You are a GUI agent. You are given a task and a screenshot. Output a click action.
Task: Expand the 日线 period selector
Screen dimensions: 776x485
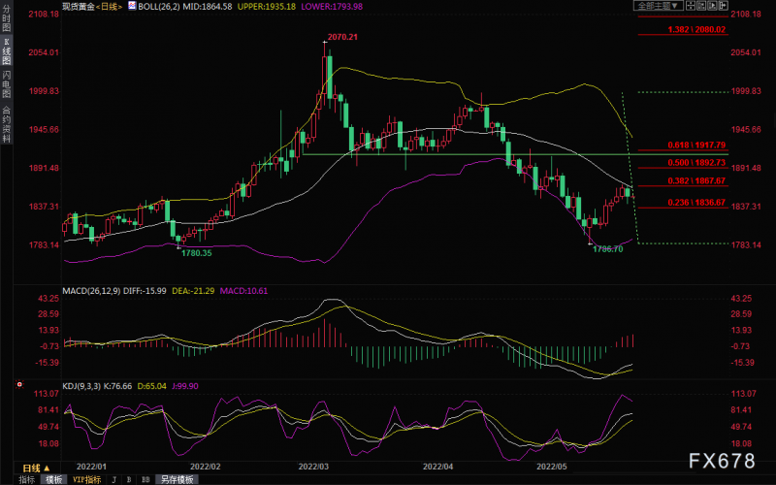(x=36, y=468)
